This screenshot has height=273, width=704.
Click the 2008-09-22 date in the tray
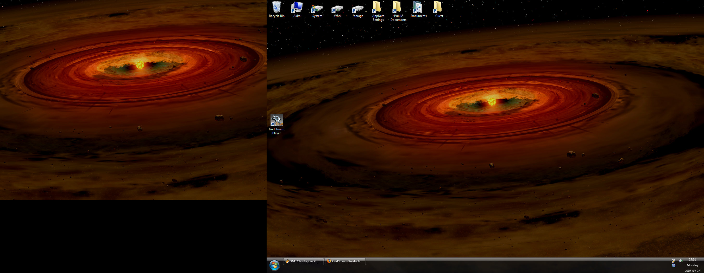(x=692, y=271)
